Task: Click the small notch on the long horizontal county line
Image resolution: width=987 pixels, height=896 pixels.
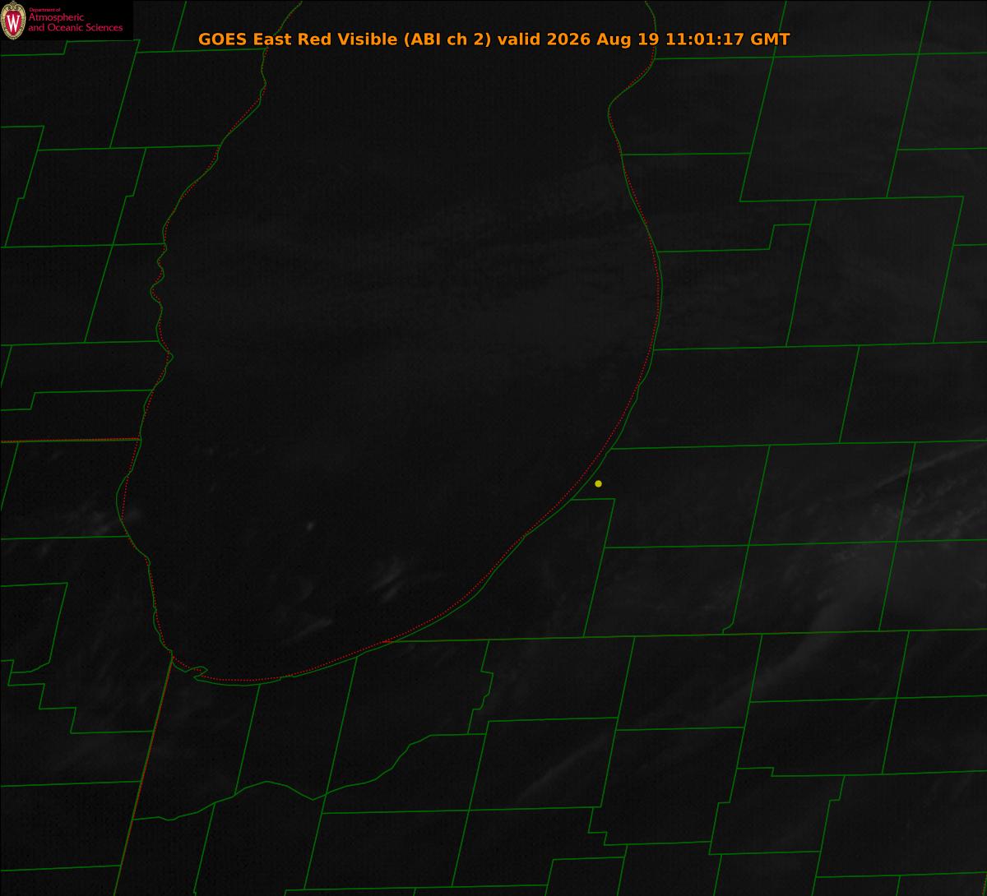Action: pos(727,630)
